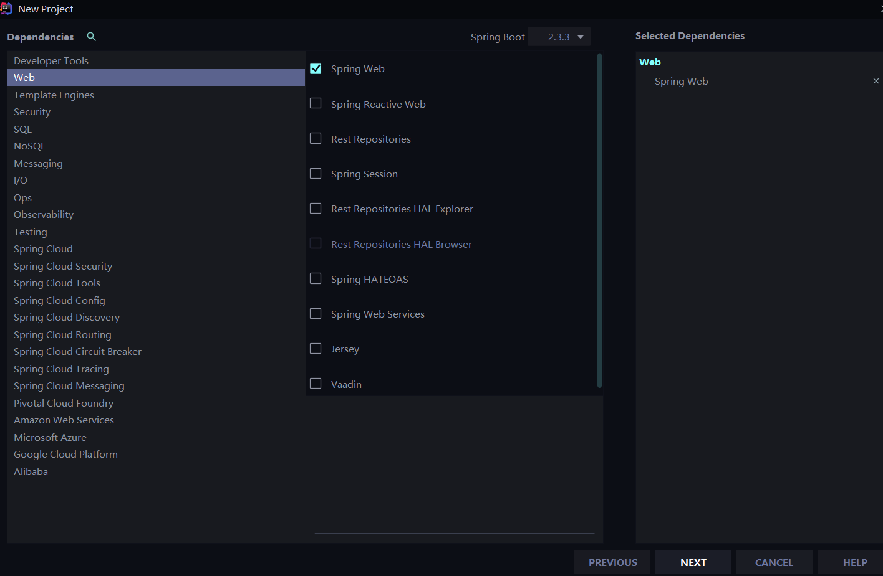
Task: Click the Previous button
Action: coord(612,562)
